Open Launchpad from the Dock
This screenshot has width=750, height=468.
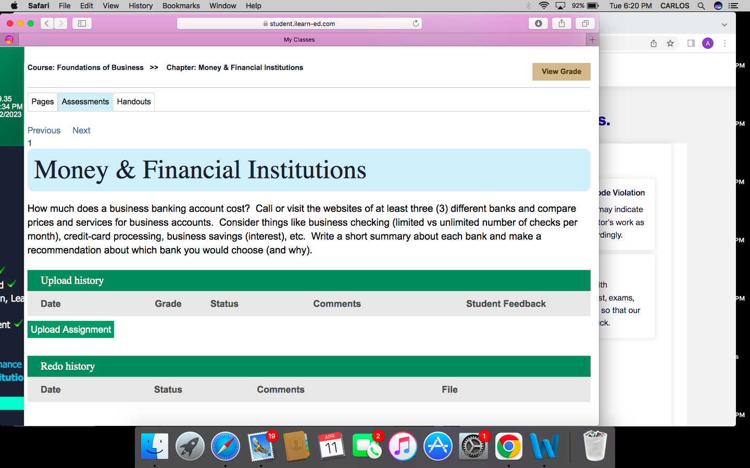click(190, 446)
